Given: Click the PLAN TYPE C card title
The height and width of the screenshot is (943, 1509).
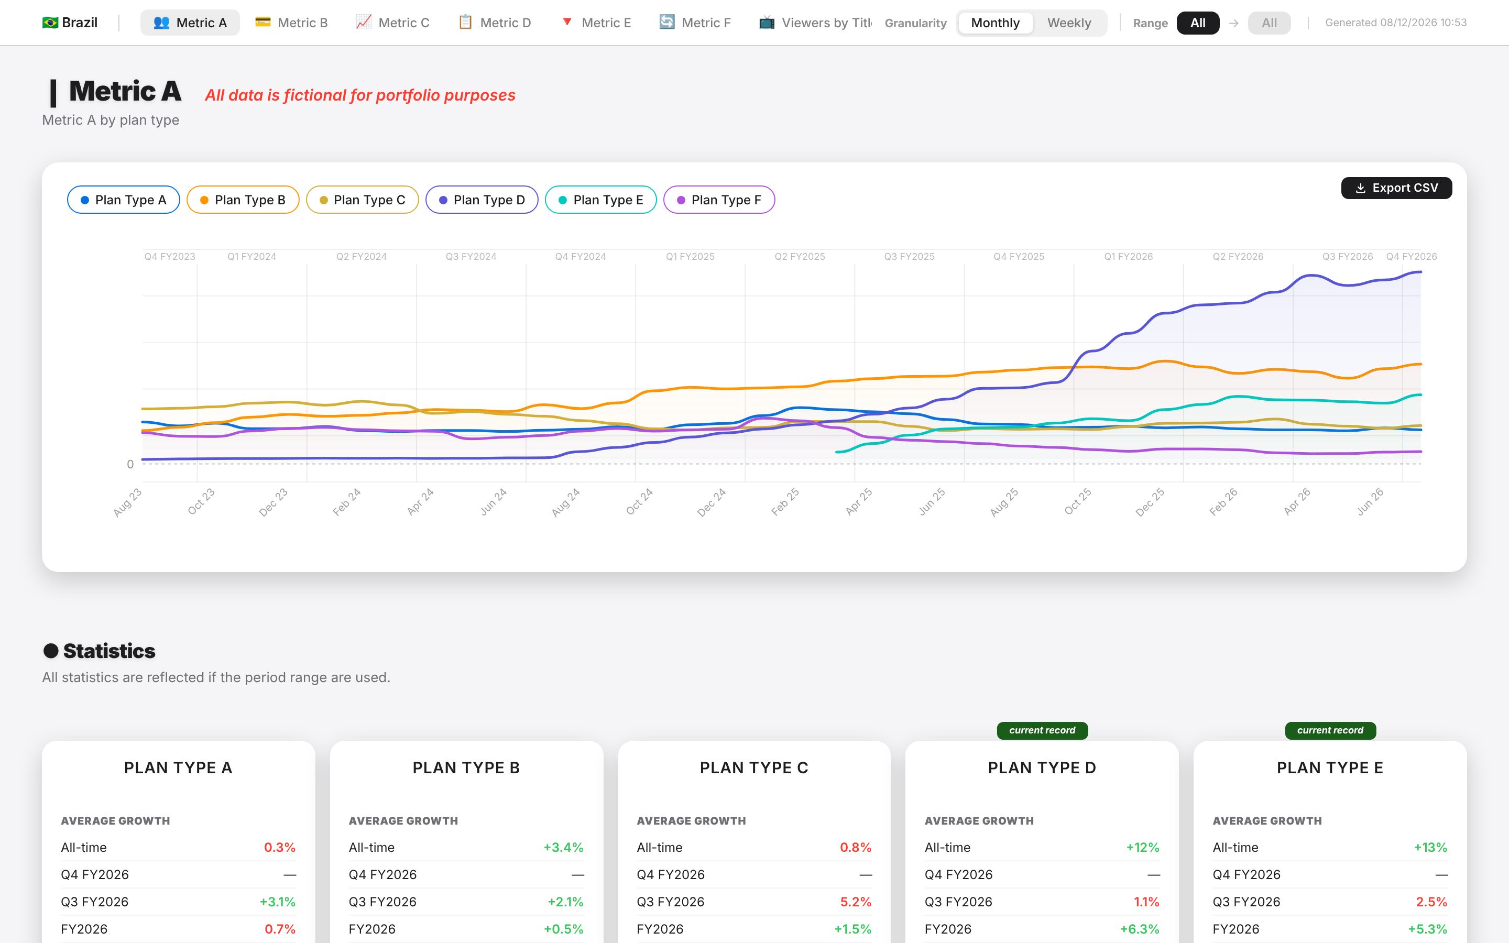Looking at the screenshot, I should pos(754,767).
